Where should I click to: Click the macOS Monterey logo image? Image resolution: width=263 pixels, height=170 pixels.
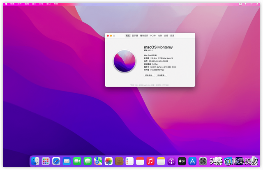[125, 61]
